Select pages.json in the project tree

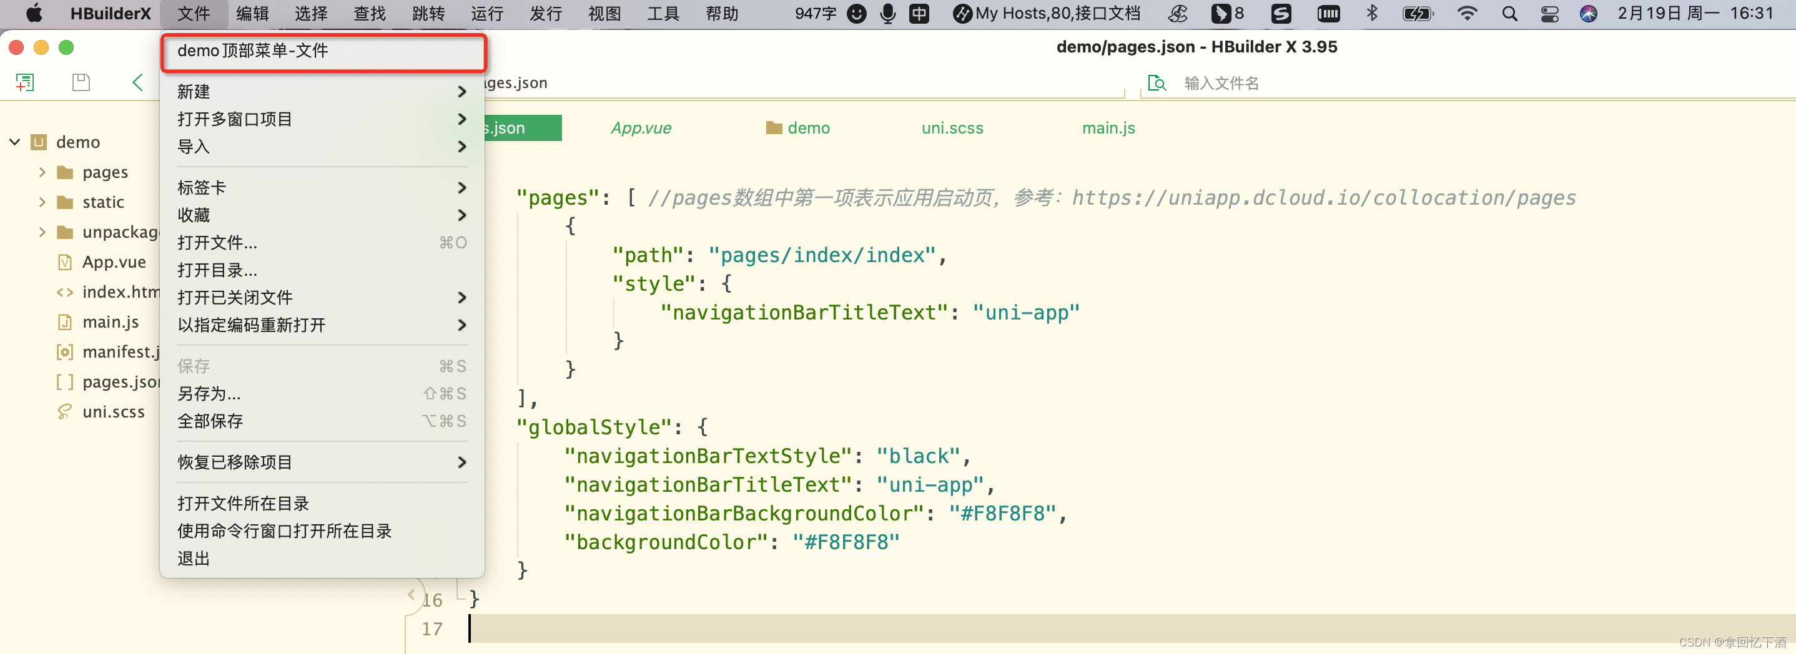121,383
